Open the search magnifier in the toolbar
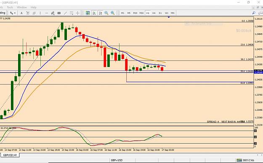Screen dimensions: 263x163 pyautogui.click(x=254, y=13)
